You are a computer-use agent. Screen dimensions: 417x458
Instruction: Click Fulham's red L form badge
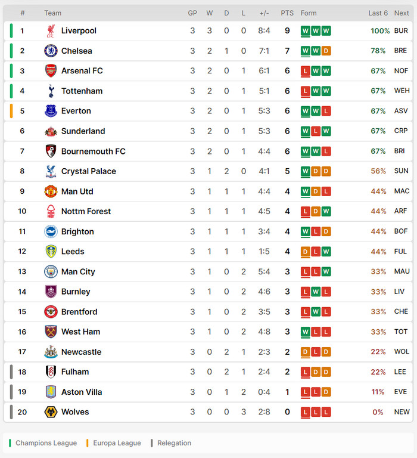(x=305, y=372)
